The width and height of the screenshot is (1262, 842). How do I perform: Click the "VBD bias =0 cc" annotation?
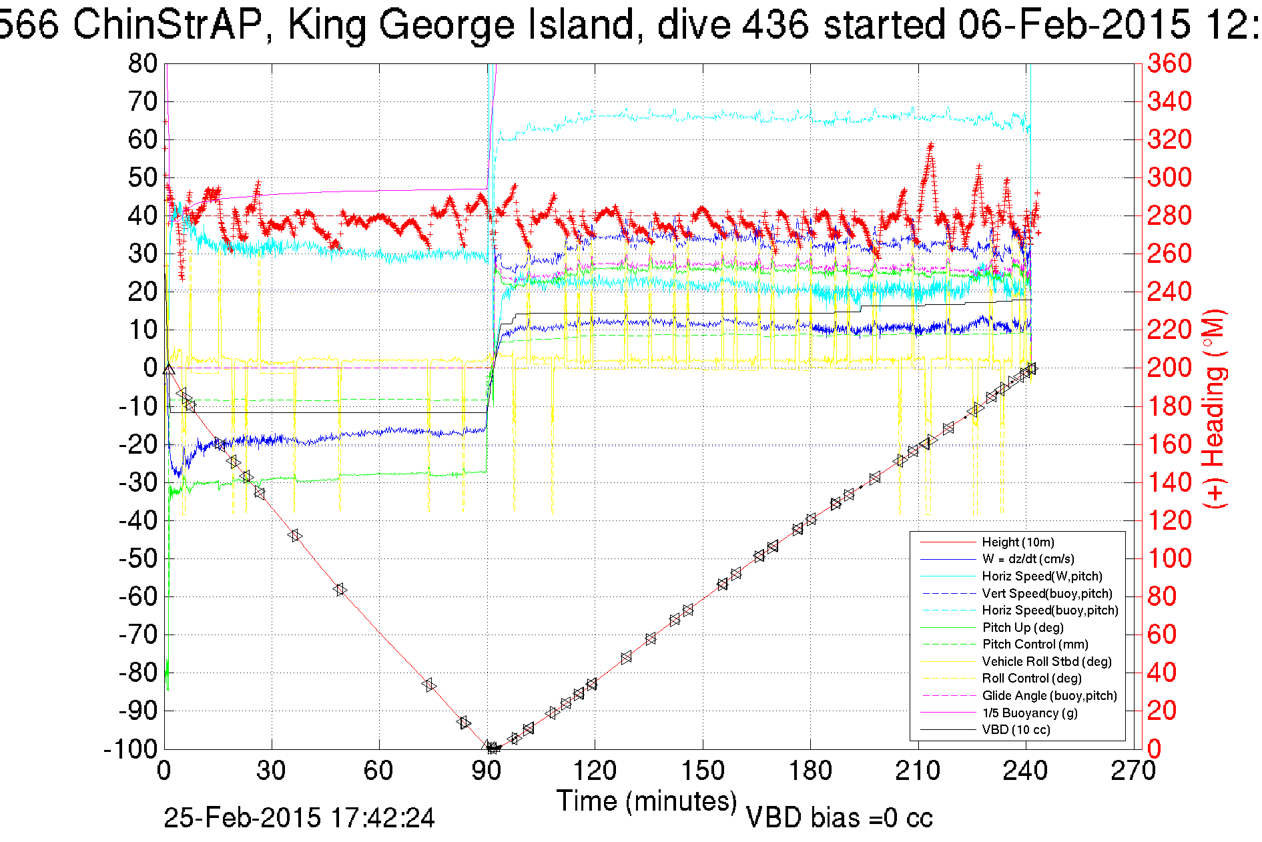839,818
